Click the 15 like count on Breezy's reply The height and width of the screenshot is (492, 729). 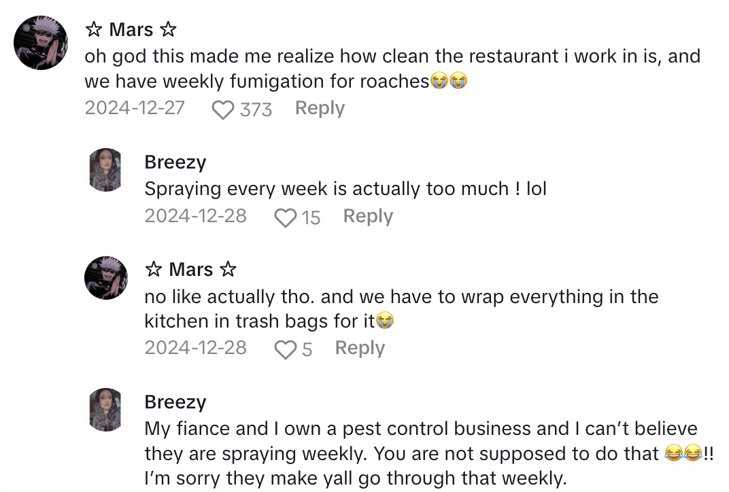click(311, 217)
